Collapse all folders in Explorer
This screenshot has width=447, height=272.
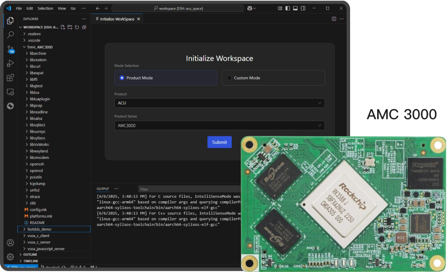(x=84, y=28)
